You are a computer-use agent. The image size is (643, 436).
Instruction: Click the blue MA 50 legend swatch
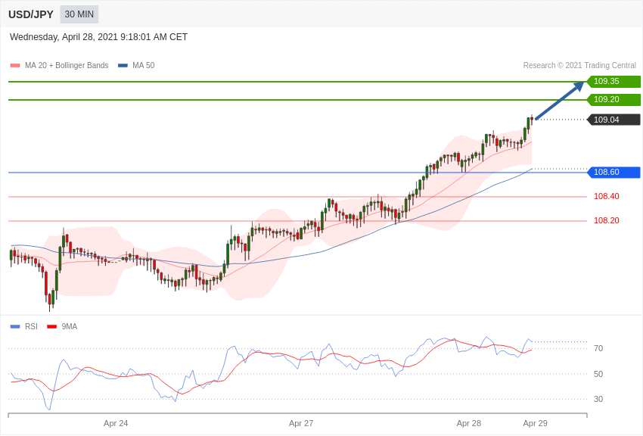click(x=123, y=66)
